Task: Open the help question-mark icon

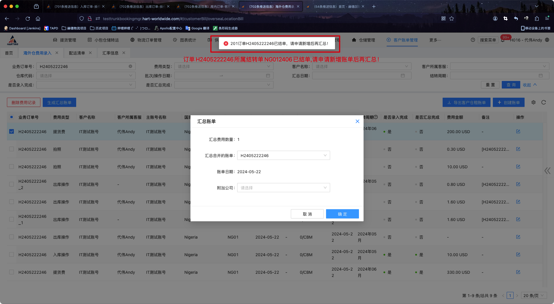Action: (473, 40)
